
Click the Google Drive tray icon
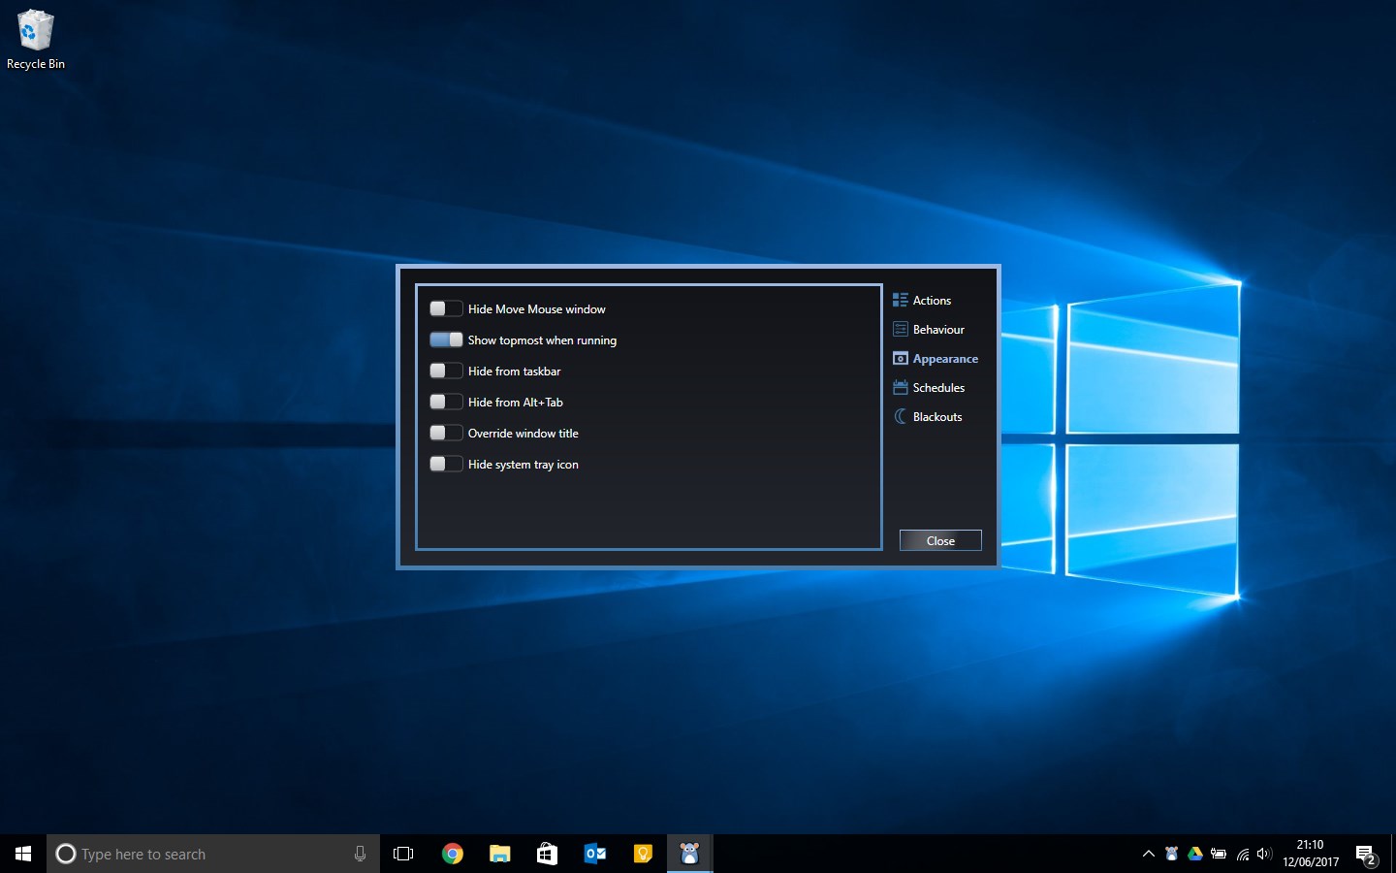[x=1194, y=855]
